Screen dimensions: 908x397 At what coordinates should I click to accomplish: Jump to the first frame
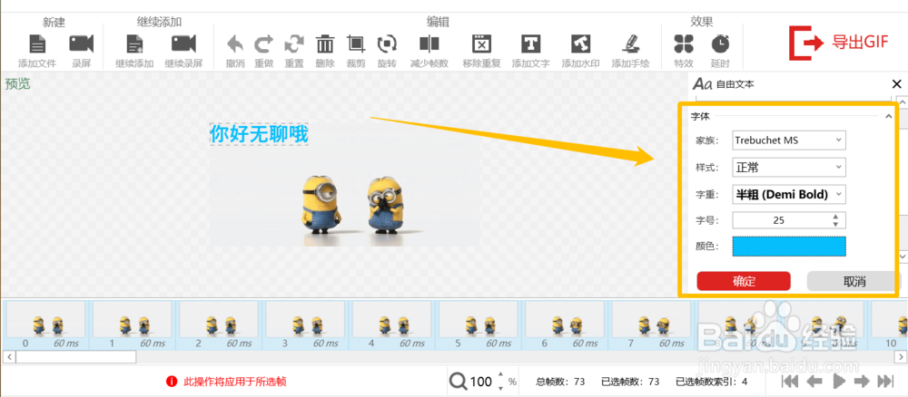click(791, 382)
